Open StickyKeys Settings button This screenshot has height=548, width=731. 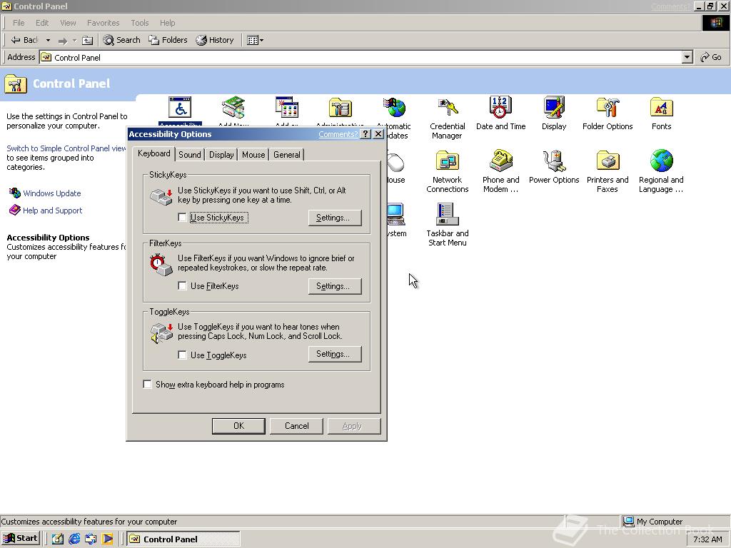click(x=335, y=218)
